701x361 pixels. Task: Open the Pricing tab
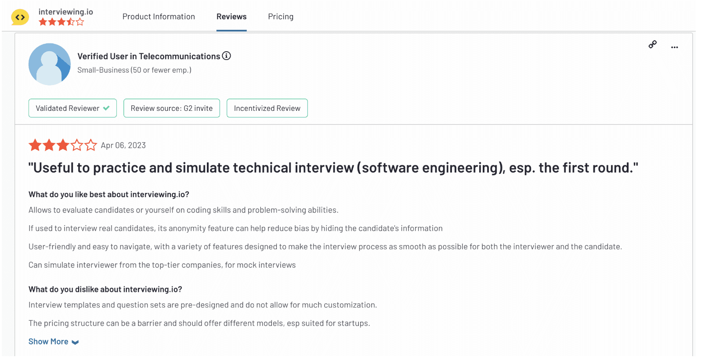[x=281, y=17]
